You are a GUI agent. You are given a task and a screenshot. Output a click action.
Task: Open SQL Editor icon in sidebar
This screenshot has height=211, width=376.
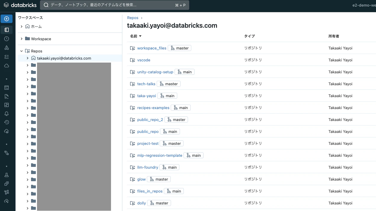7,88
